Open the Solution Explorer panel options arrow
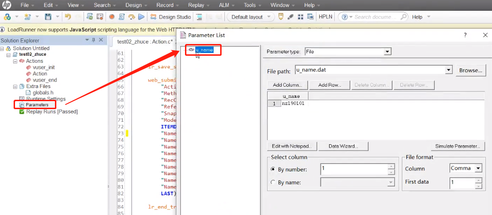492x215 pixels. (87, 40)
